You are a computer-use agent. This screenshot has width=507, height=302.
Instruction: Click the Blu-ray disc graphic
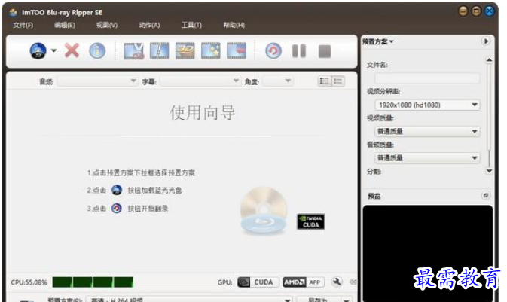pyautogui.click(x=264, y=210)
